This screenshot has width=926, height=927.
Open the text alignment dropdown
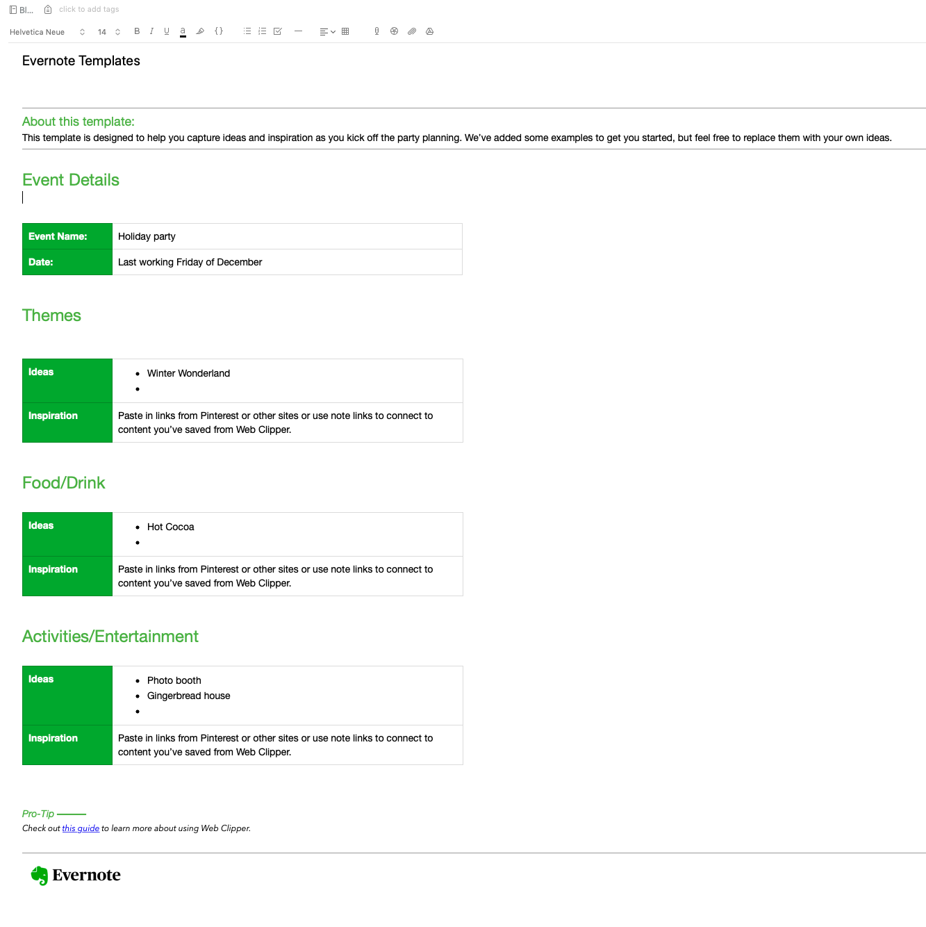tap(327, 32)
